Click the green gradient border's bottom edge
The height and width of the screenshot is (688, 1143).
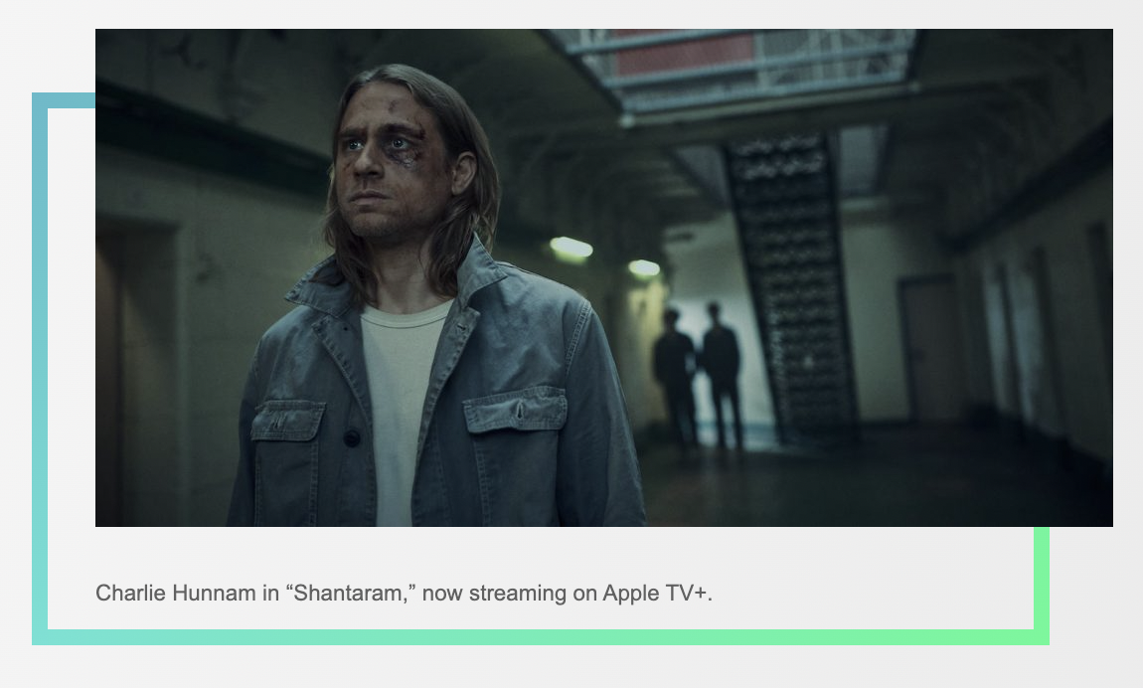pos(540,637)
